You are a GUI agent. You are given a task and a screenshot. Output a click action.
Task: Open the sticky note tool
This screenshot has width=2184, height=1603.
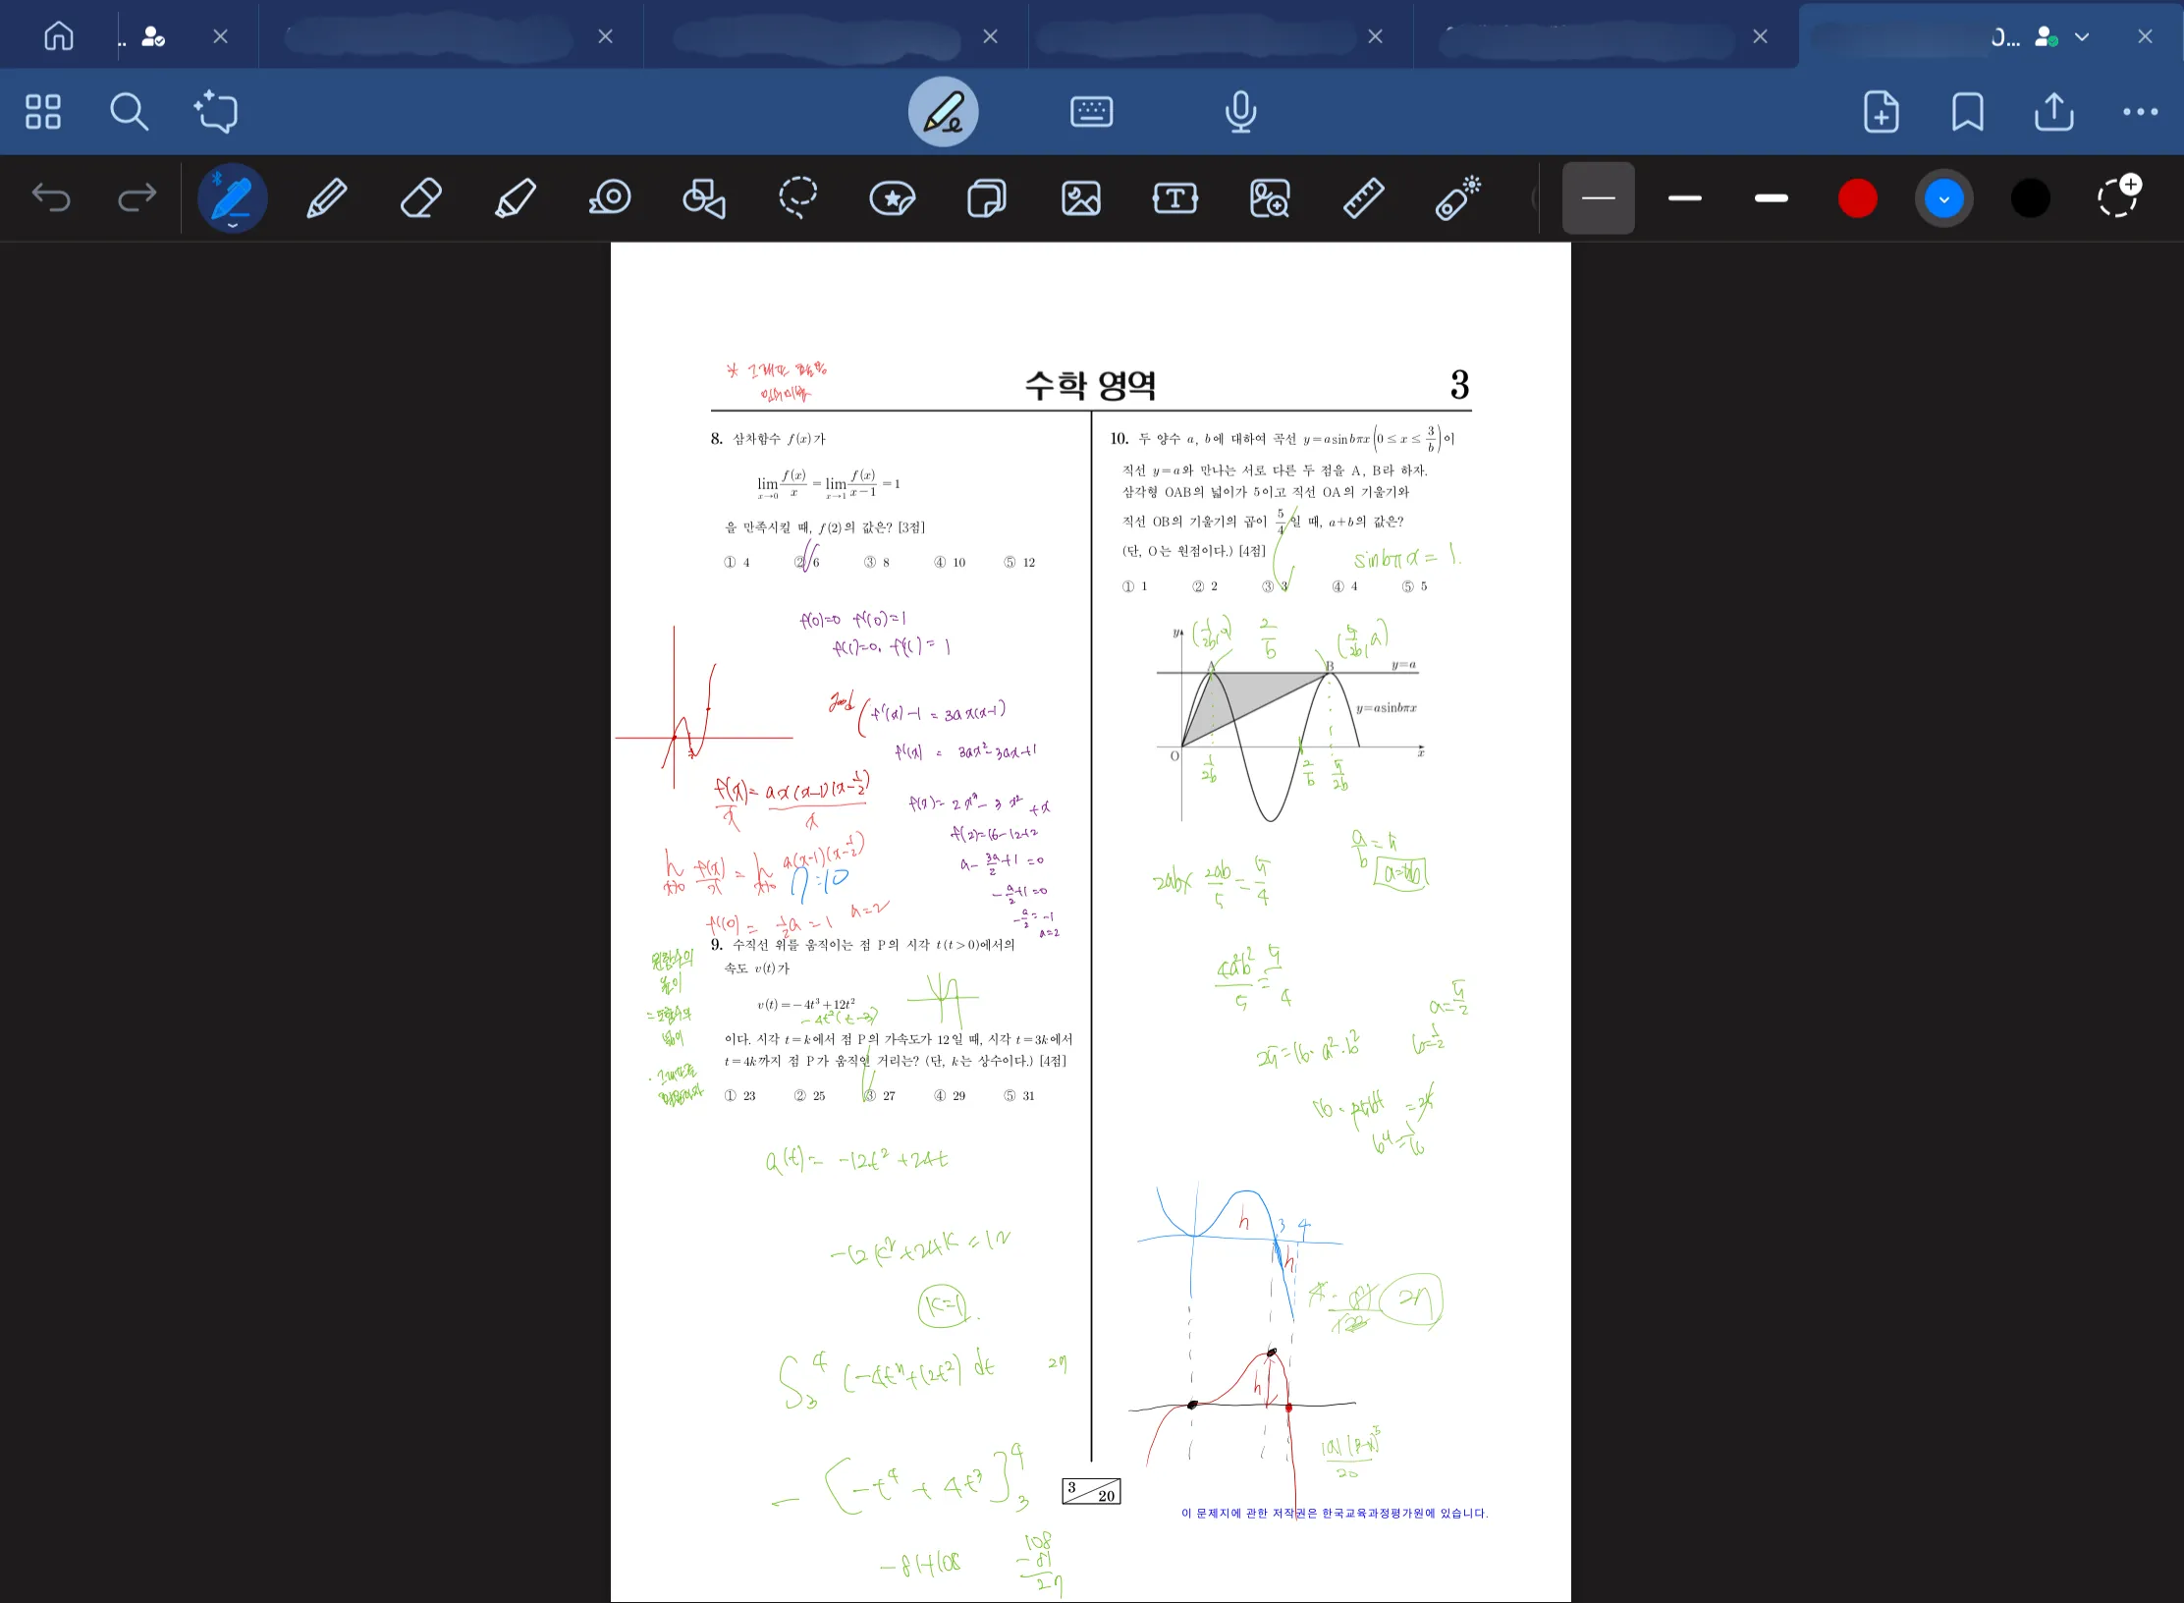(986, 198)
